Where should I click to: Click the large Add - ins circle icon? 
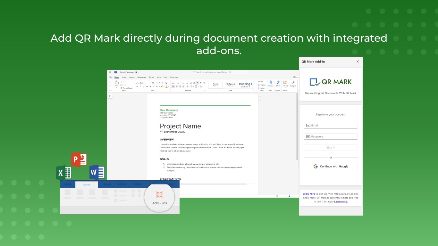click(160, 197)
